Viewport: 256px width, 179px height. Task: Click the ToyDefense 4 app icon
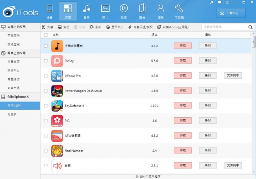click(x=57, y=106)
